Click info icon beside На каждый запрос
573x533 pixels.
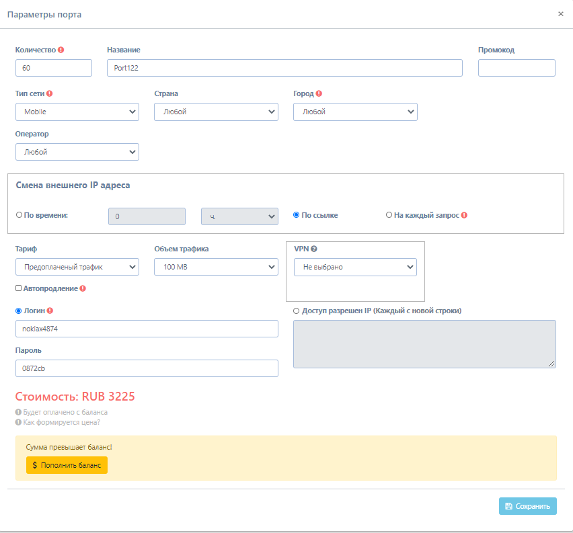coord(464,216)
